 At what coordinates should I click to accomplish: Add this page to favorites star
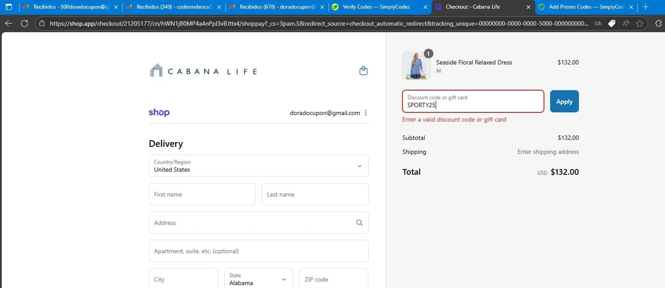(640, 23)
